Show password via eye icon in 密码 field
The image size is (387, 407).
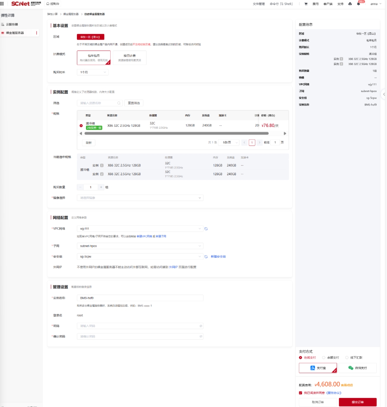pos(201,326)
